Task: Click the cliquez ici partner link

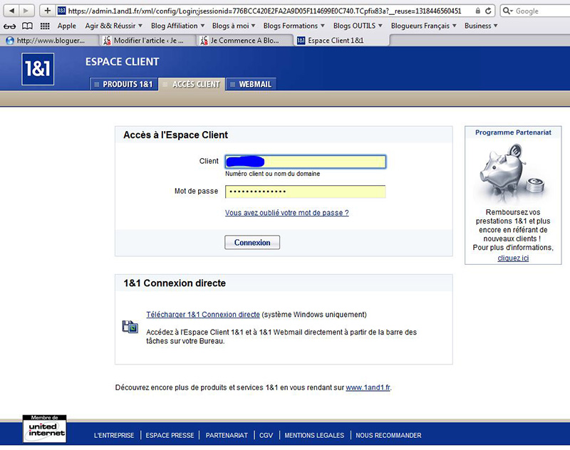Action: (513, 258)
